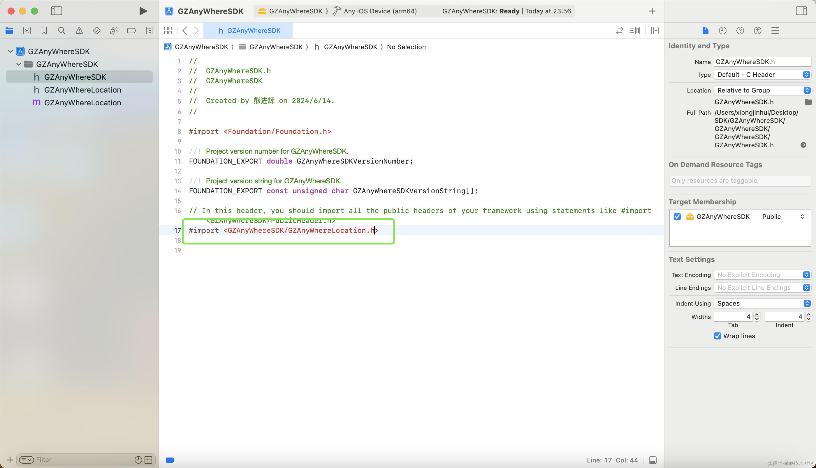The image size is (816, 468).
Task: Uncheck GZAnyWhereSDK target membership checkbox
Action: [x=677, y=217]
